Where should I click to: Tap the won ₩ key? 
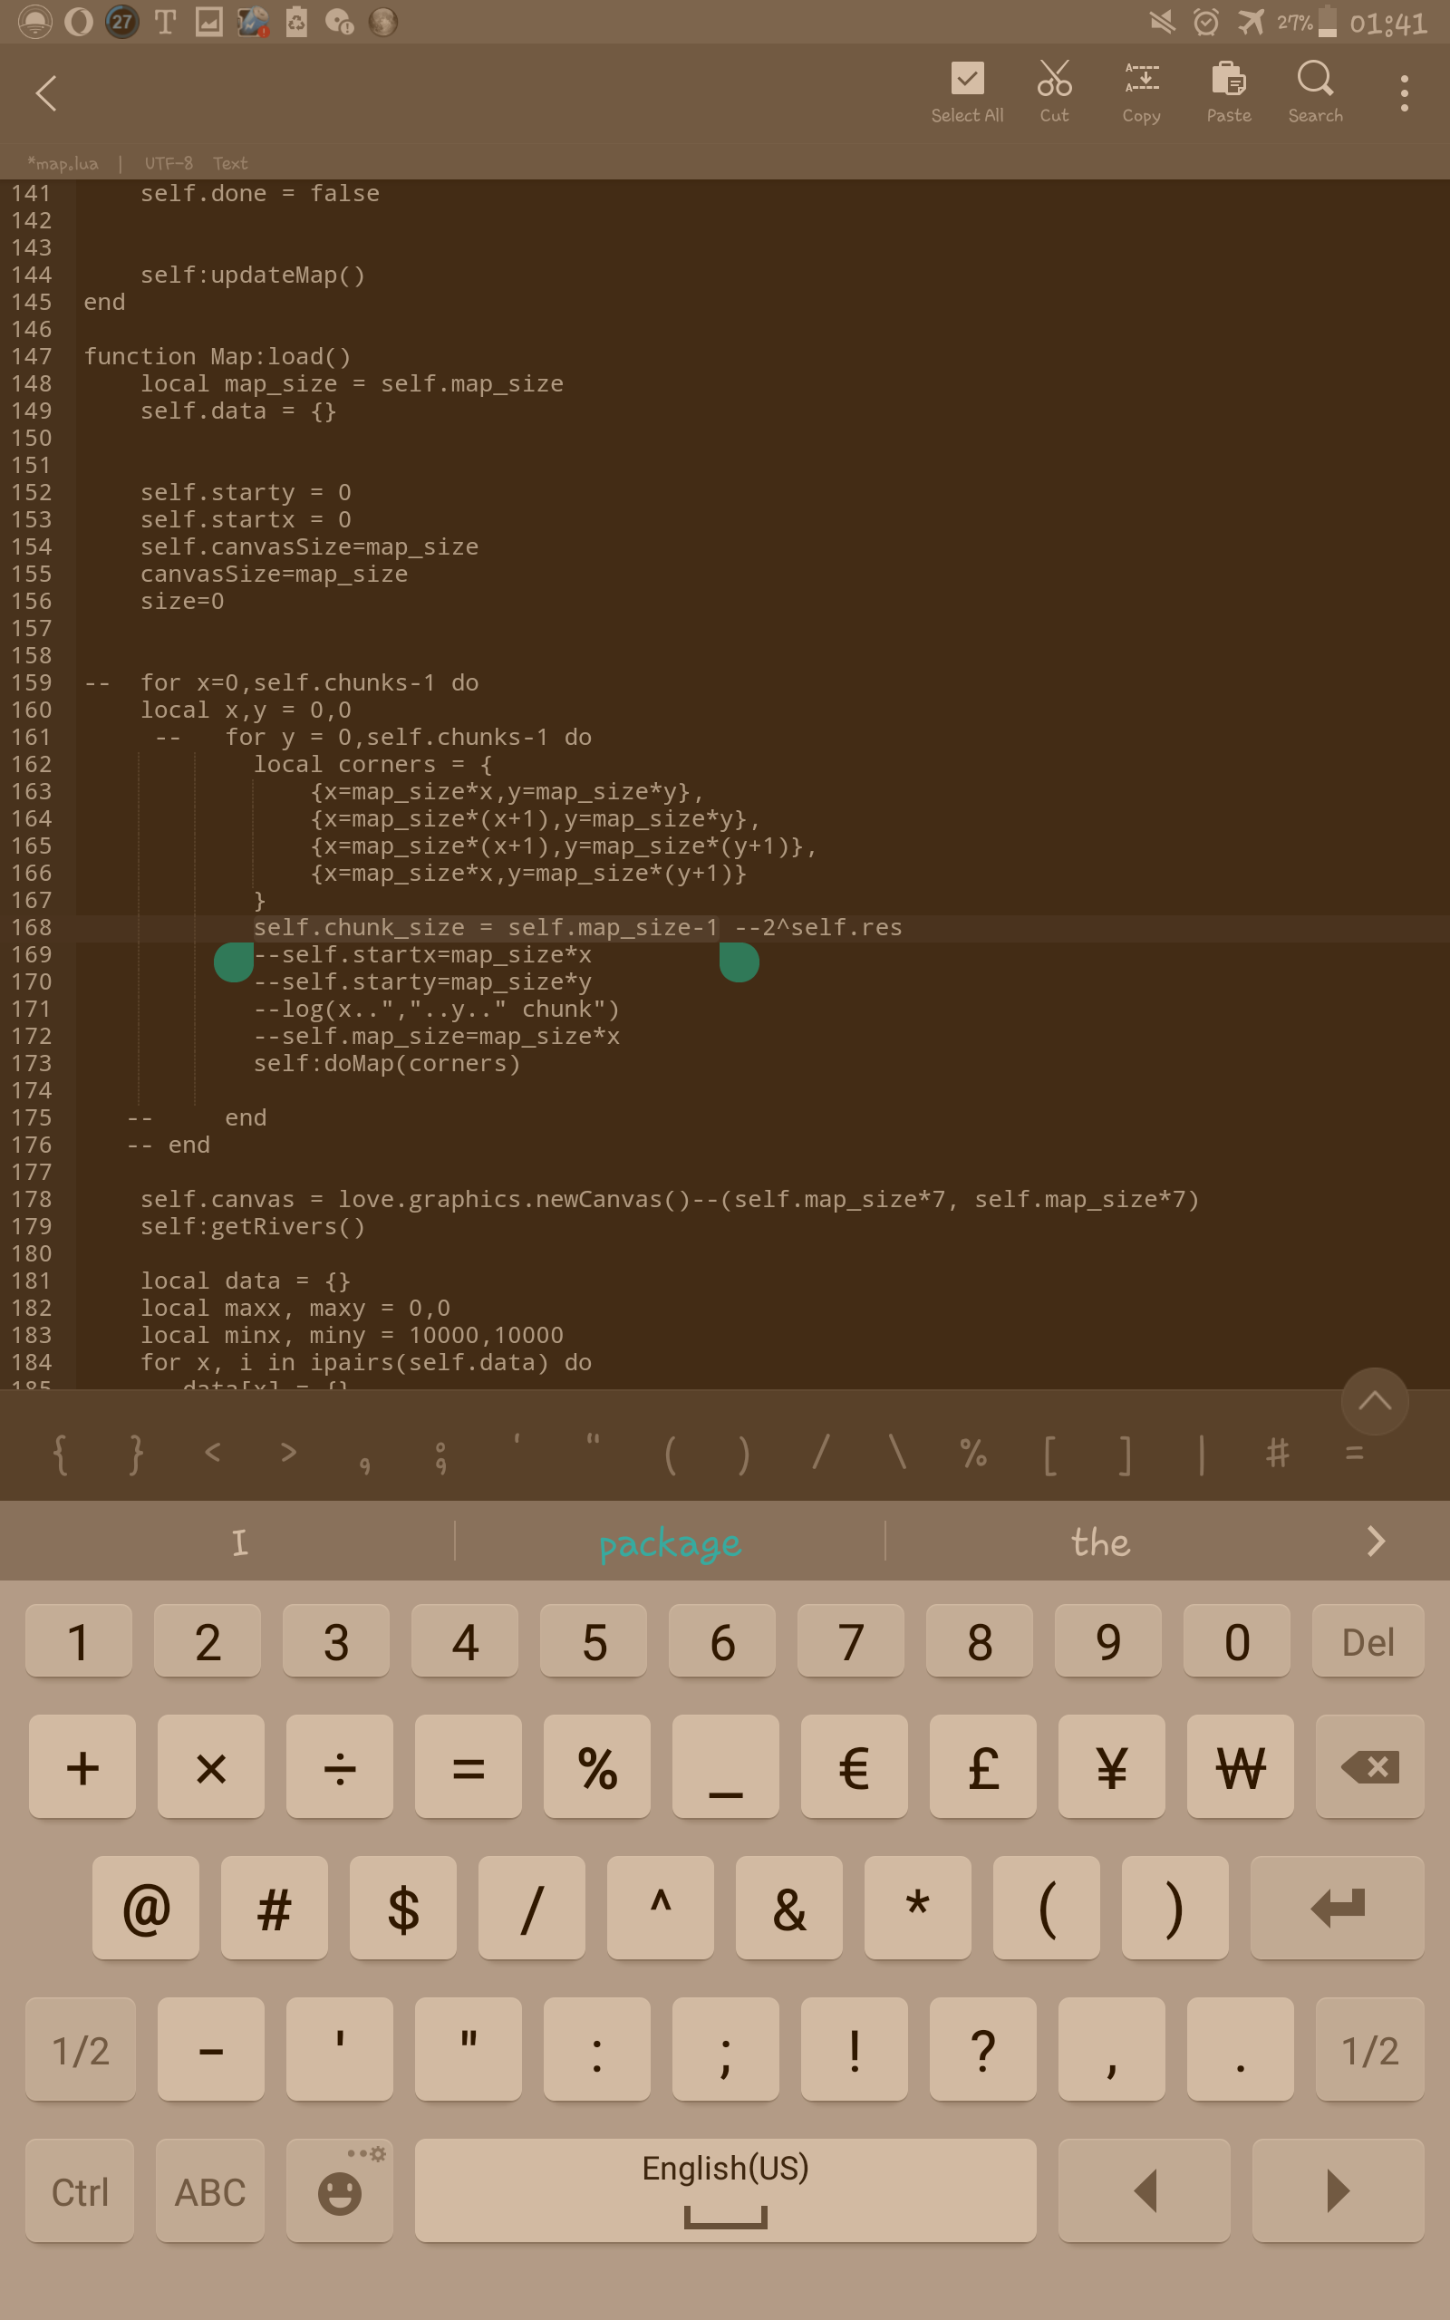click(x=1240, y=1767)
